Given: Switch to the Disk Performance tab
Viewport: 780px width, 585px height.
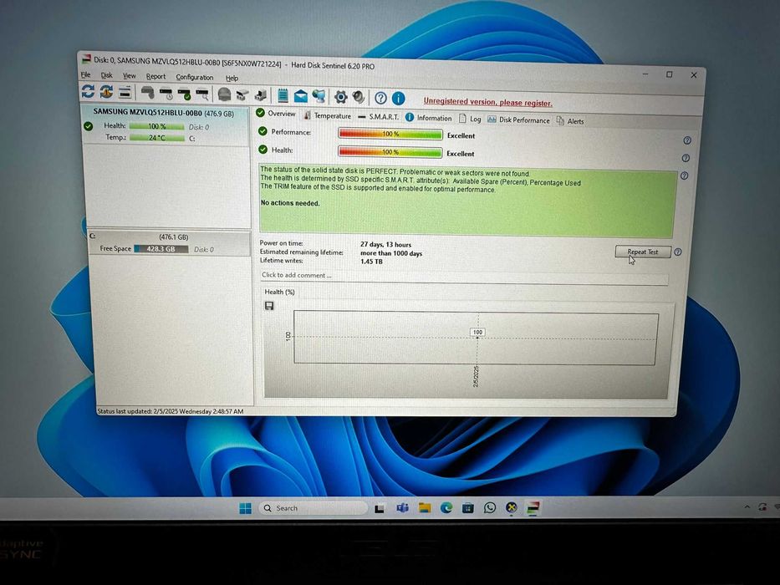Looking at the screenshot, I should point(519,120).
